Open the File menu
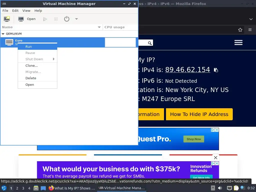 5,10
